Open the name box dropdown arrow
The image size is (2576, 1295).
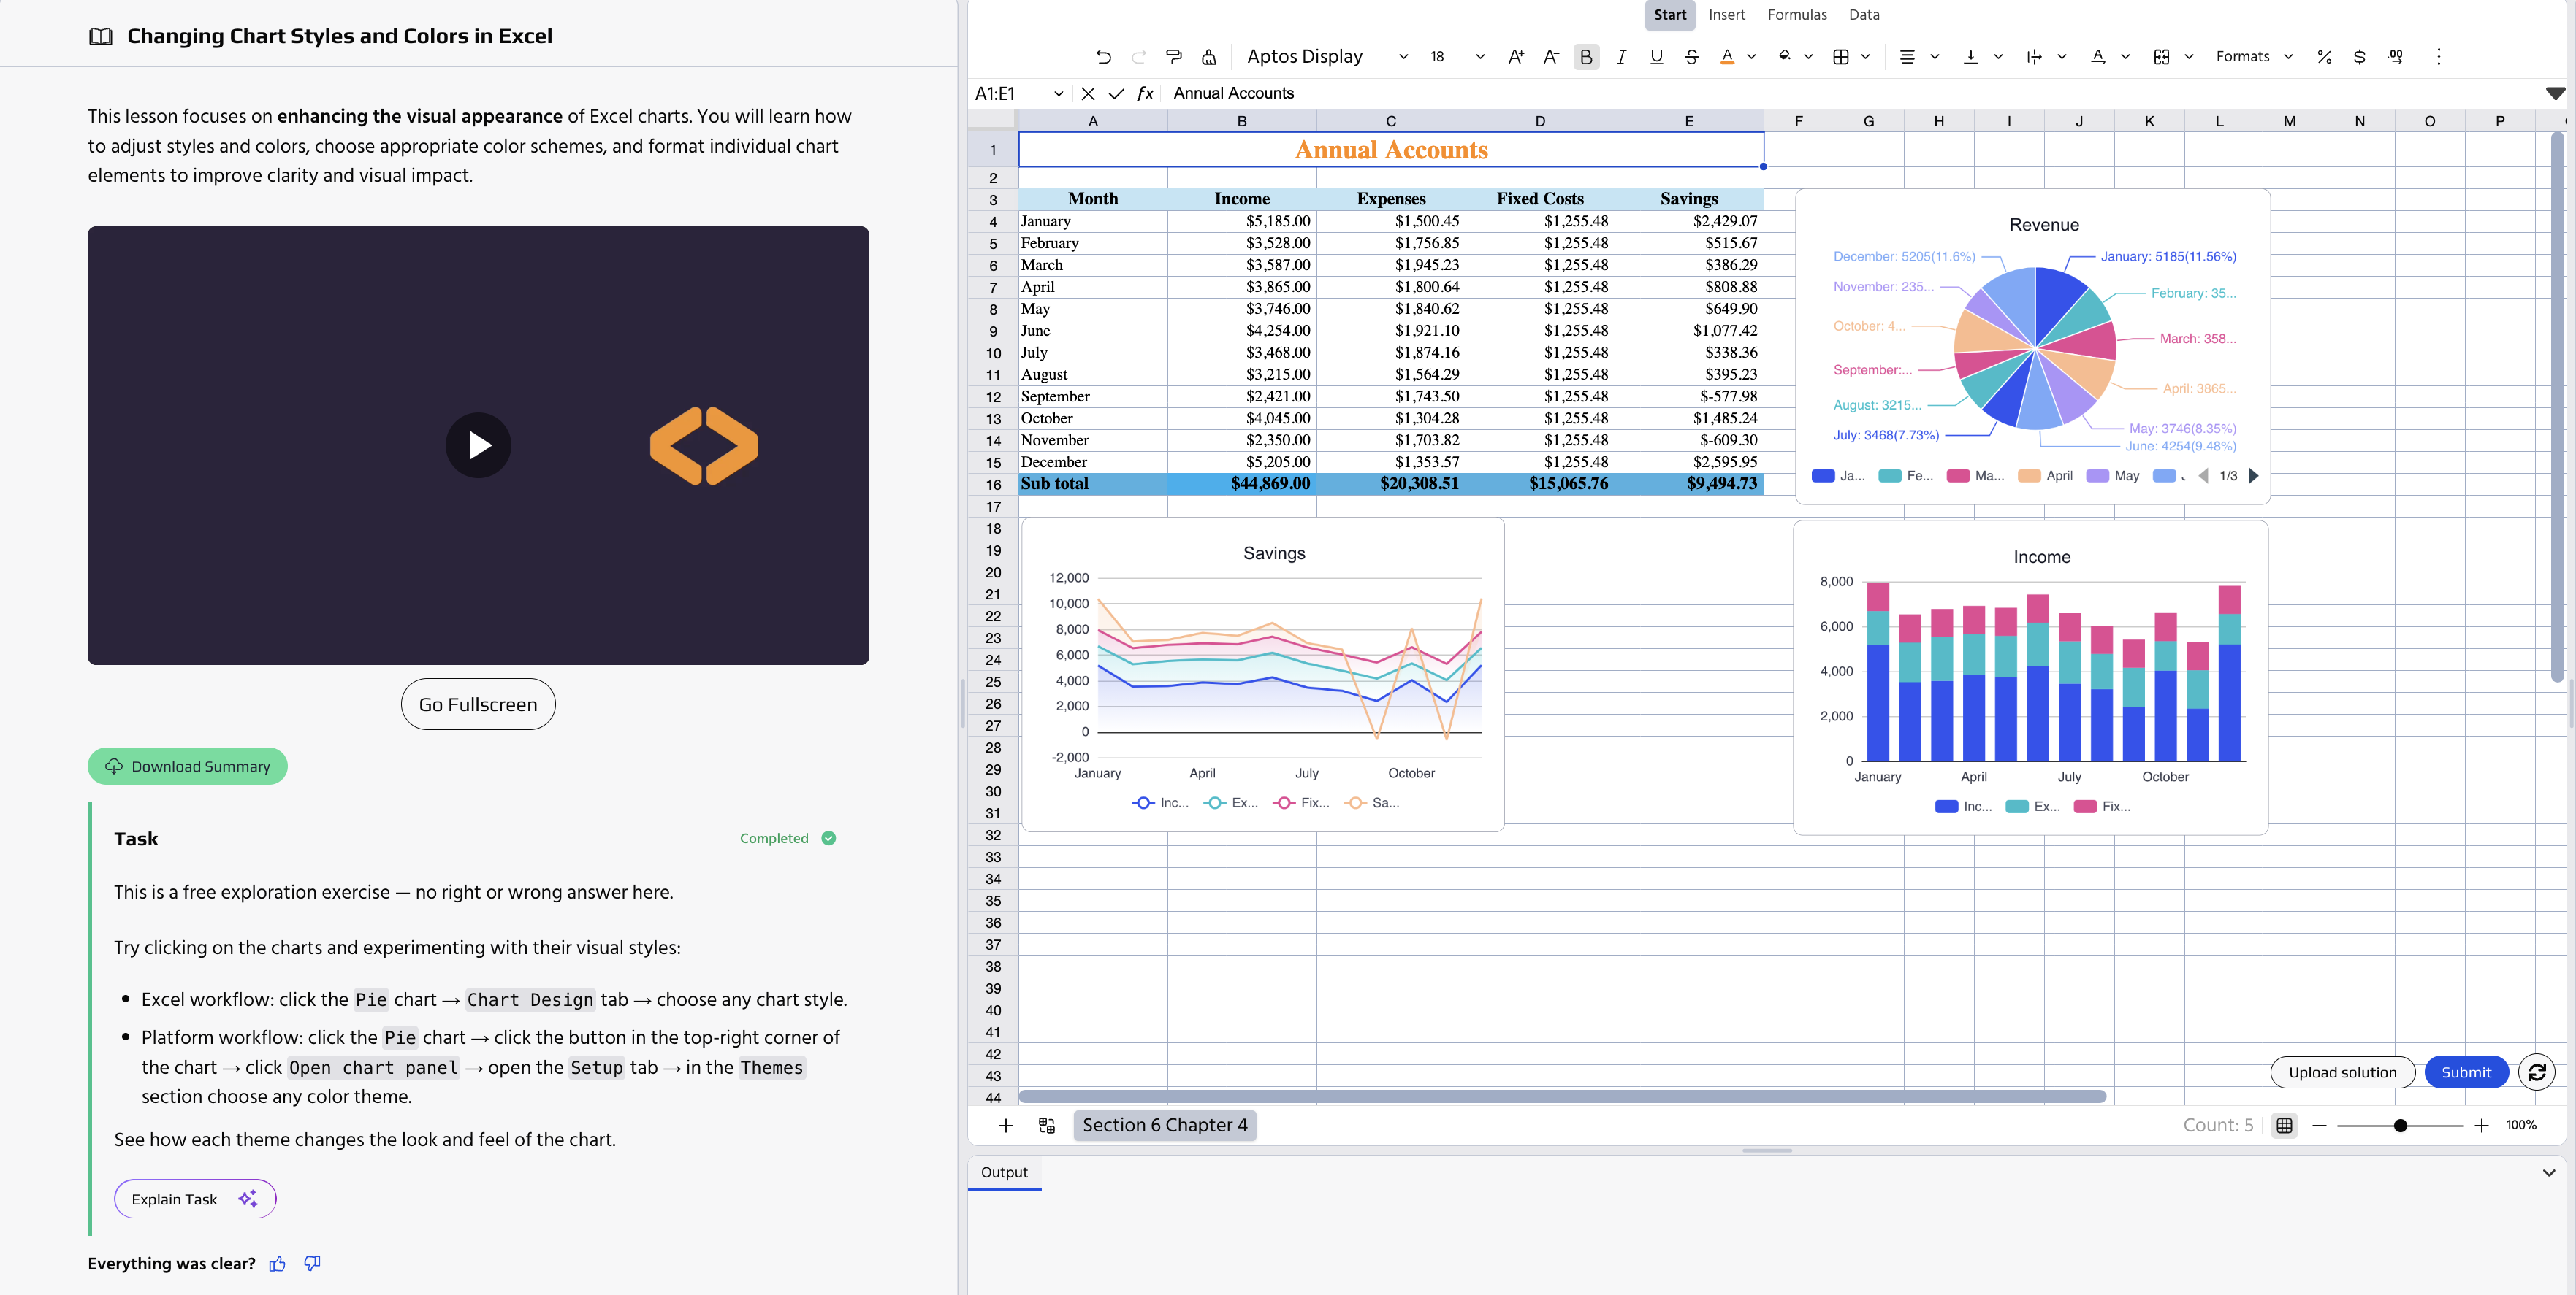coord(1058,94)
